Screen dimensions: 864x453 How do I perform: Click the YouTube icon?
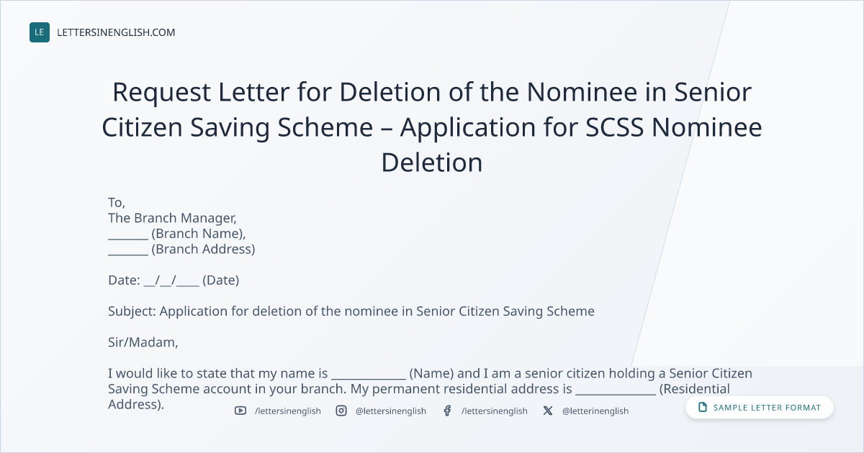pyautogui.click(x=240, y=411)
